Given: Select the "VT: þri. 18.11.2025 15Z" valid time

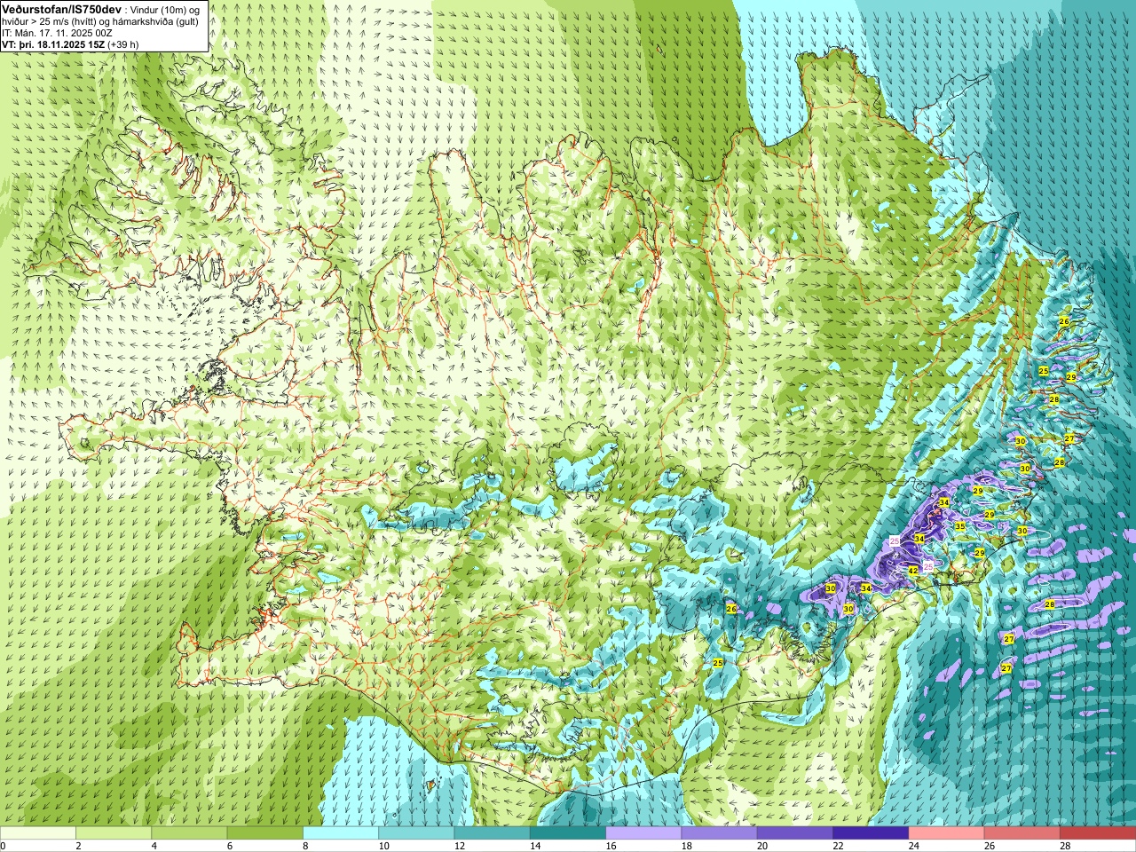Looking at the screenshot, I should [52, 44].
